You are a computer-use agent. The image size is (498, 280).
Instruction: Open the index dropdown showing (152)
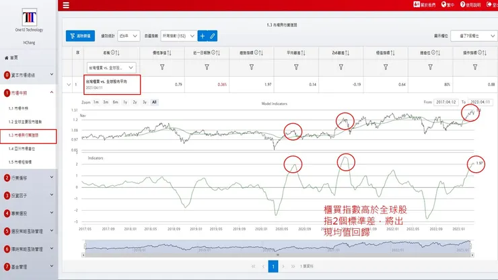[x=179, y=36]
